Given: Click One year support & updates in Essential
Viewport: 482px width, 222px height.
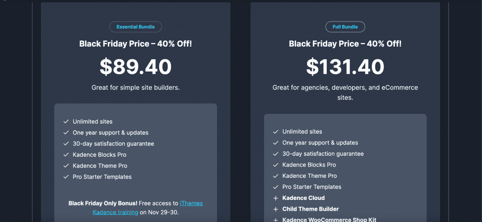Looking at the screenshot, I should (111, 133).
